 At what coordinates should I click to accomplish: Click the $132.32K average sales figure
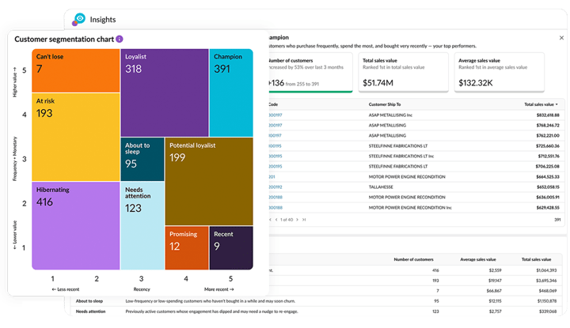476,83
